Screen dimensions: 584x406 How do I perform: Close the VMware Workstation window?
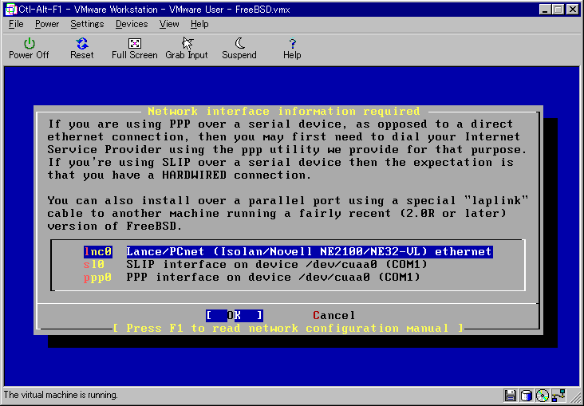573,10
